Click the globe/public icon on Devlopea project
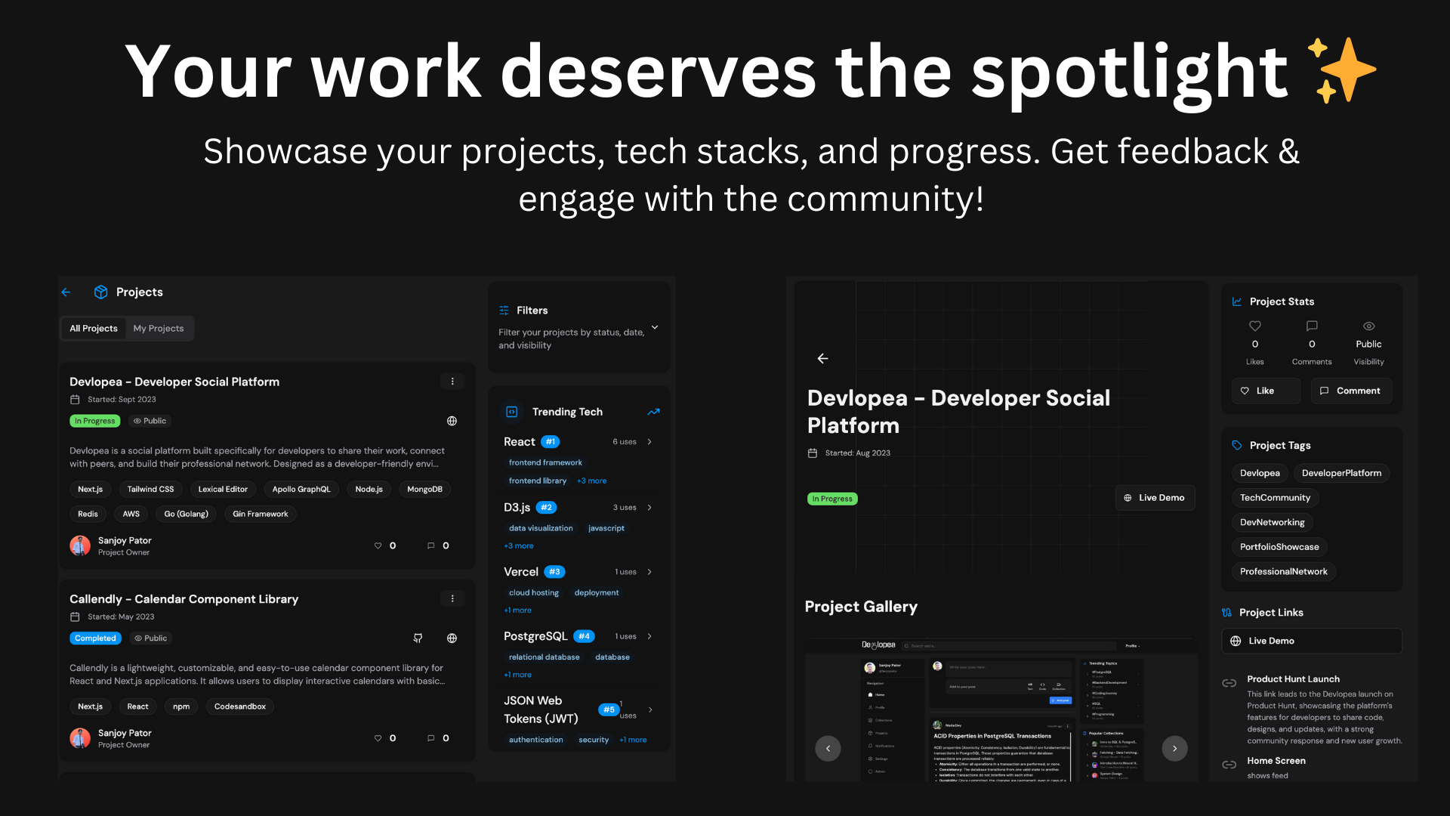The width and height of the screenshot is (1450, 816). pos(452,420)
